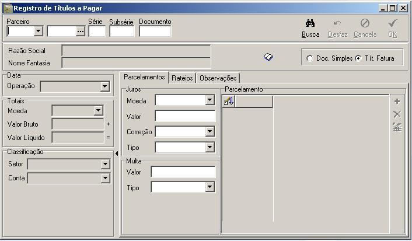Open the Juros Tipo dropdown
Screen dimensions: 412x241
(x=210, y=147)
